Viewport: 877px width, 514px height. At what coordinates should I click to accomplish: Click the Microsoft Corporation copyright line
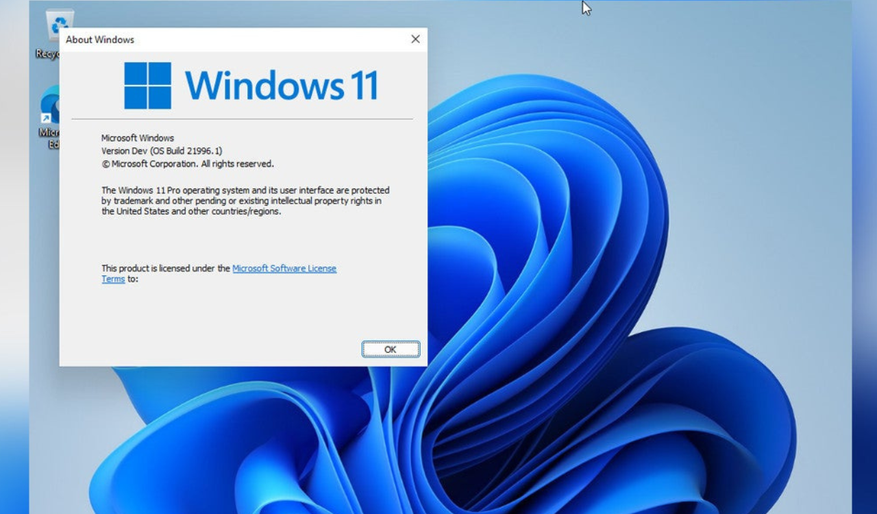188,164
